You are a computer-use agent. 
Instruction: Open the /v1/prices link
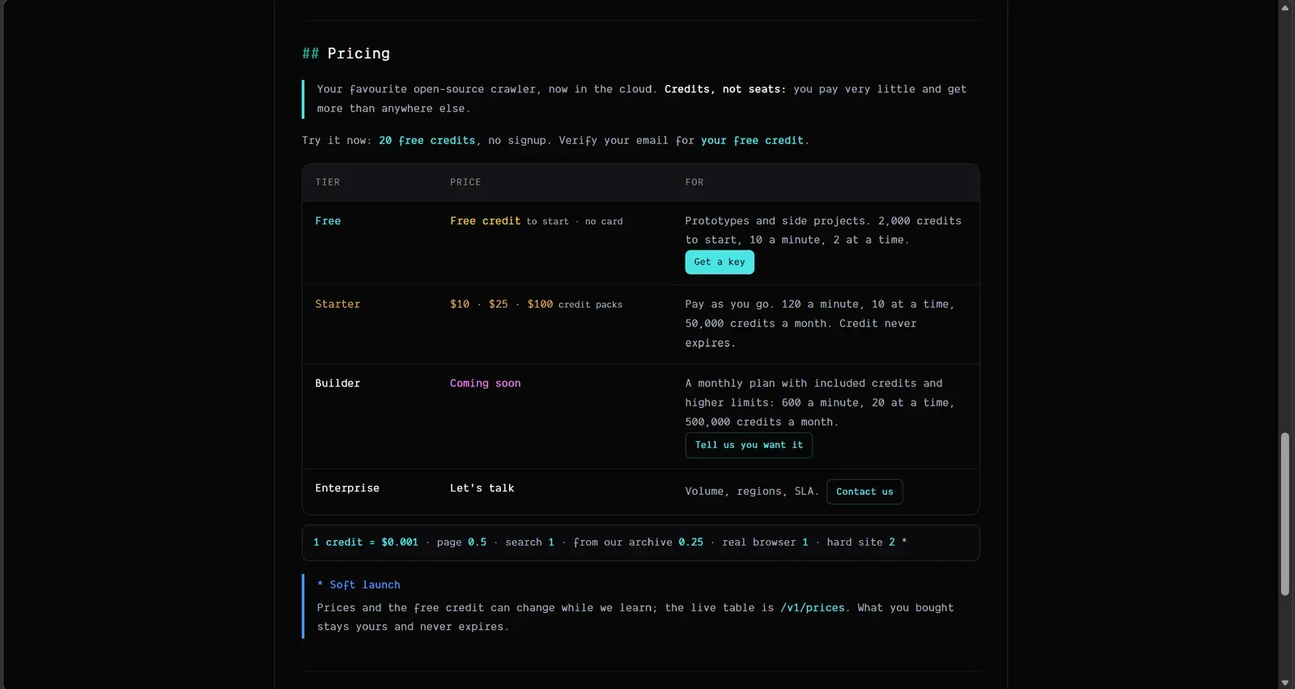tap(813, 608)
